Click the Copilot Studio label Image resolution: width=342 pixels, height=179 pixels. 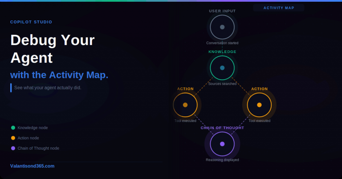[31, 22]
